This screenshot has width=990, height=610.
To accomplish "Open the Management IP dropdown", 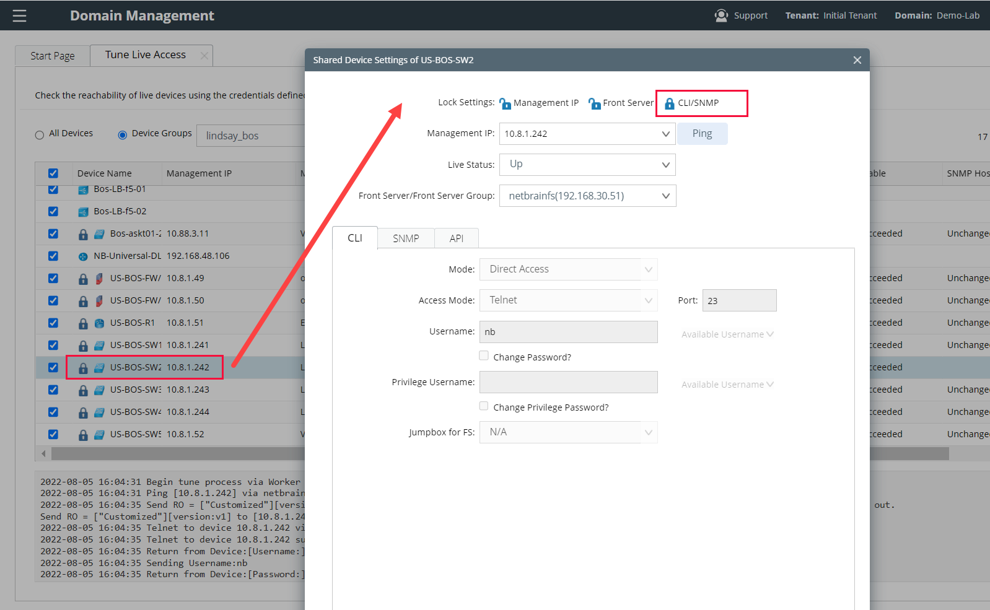I will coord(587,134).
